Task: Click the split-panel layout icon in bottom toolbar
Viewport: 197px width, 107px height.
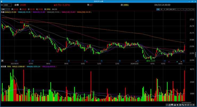Action: point(180,105)
